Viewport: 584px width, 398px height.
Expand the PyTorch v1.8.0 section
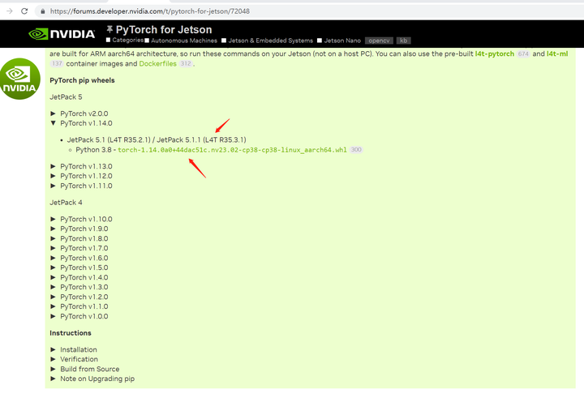pos(79,238)
